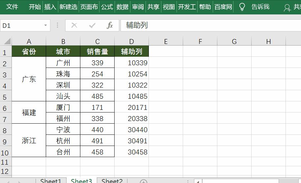
Task: Click the horizontal scrollbar left arrow
Action: (198, 181)
